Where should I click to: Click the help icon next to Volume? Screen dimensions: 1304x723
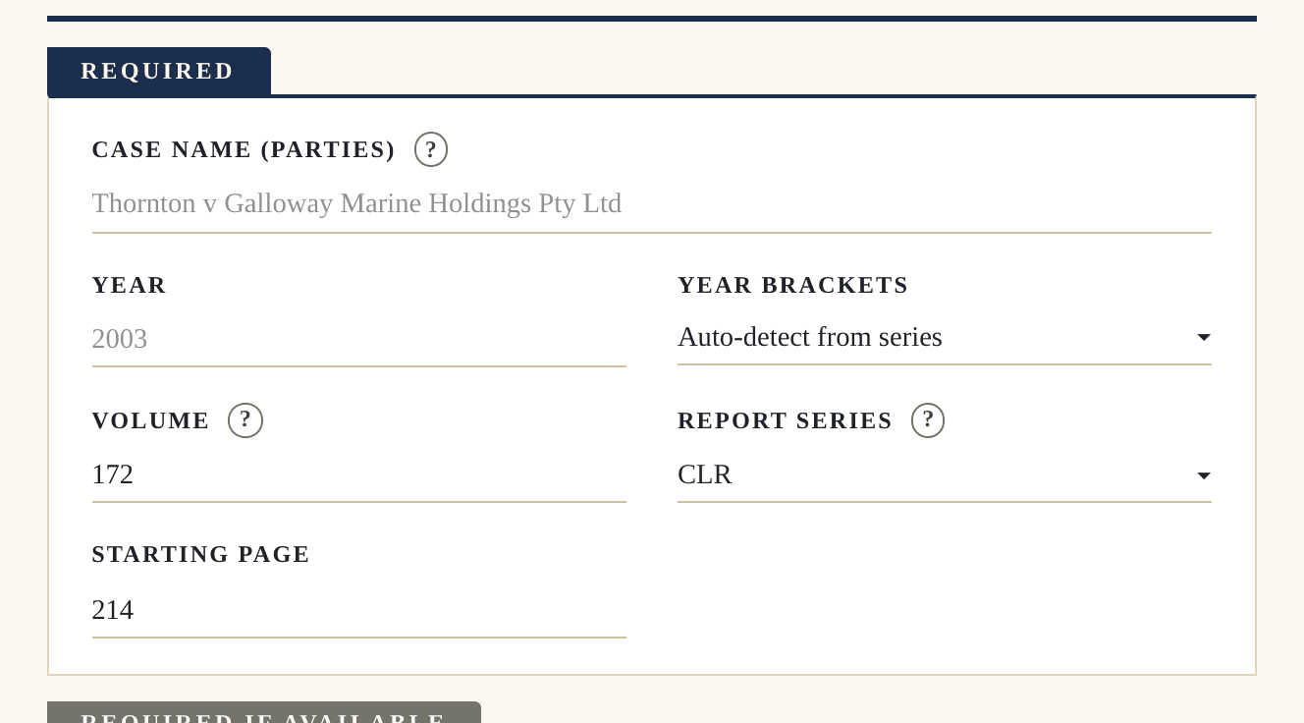245,420
